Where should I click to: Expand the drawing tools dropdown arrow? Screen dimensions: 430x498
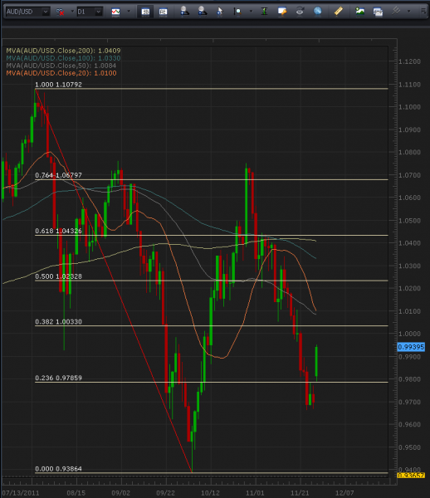point(408,12)
